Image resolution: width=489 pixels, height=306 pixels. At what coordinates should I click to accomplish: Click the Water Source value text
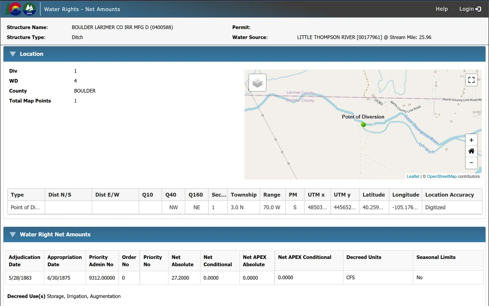364,37
